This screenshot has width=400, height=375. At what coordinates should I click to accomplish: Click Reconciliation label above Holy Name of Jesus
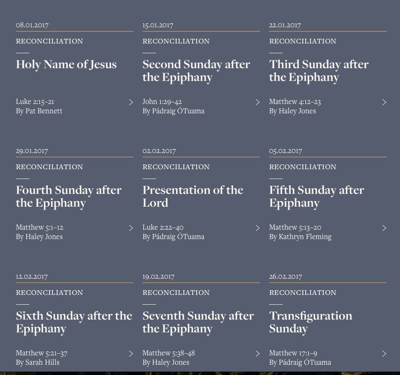[49, 41]
